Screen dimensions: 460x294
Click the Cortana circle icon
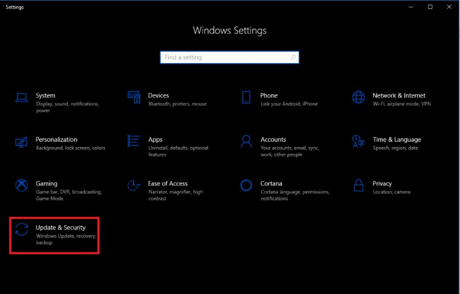[246, 185]
